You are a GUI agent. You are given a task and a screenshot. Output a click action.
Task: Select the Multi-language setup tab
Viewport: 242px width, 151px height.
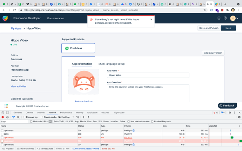112,64
